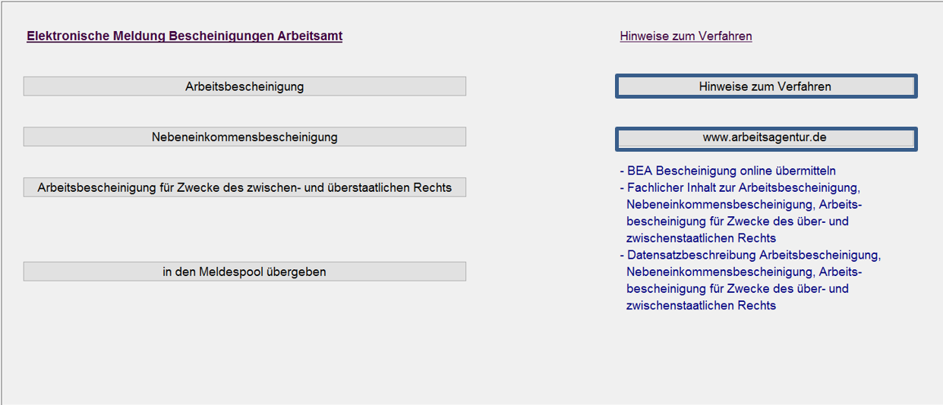Click the Arbeitsbescheinigung button

pos(244,86)
